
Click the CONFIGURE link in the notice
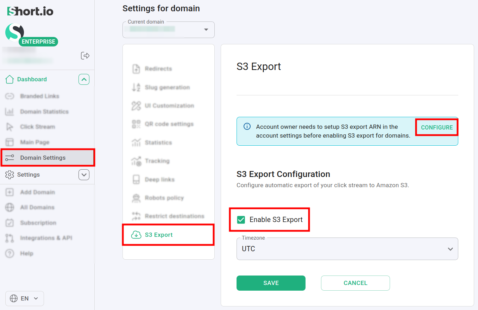click(436, 127)
